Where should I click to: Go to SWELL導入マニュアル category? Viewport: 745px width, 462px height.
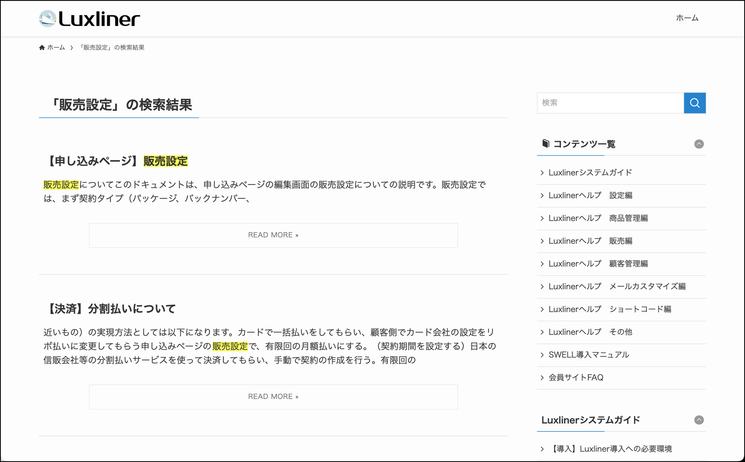[589, 355]
